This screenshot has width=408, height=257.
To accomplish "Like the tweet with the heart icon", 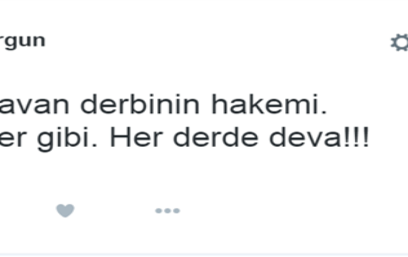I will pos(65,210).
